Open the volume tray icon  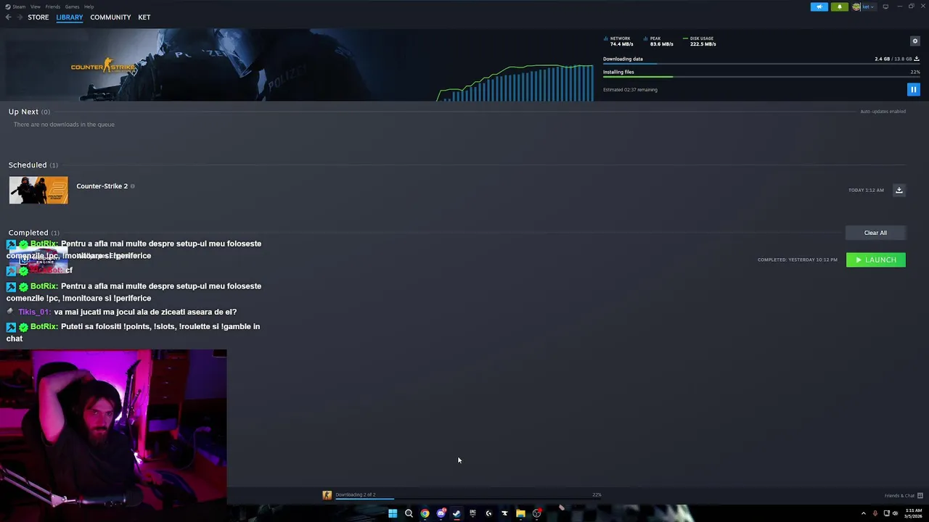coord(895,513)
